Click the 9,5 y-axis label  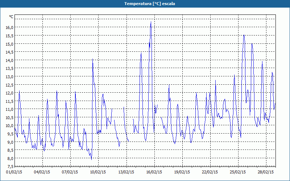tap(10, 134)
